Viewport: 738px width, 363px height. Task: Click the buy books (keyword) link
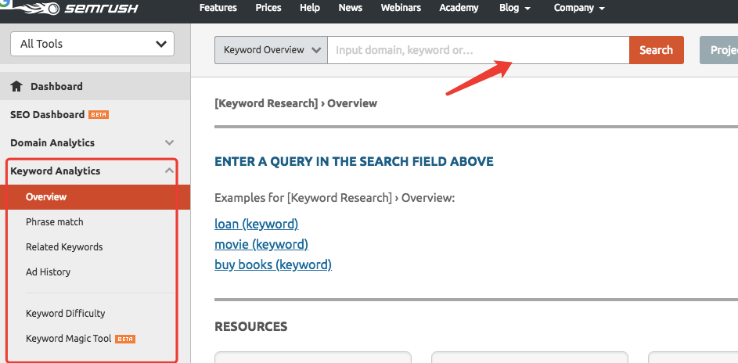273,264
